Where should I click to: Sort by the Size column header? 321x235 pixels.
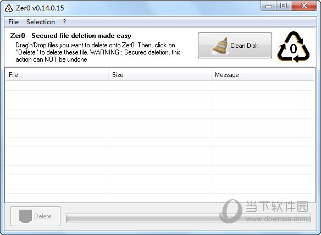pos(160,75)
